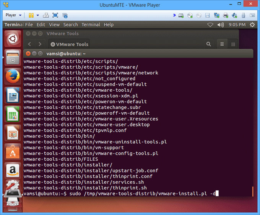Search in VMware Tools file window

(209, 44)
